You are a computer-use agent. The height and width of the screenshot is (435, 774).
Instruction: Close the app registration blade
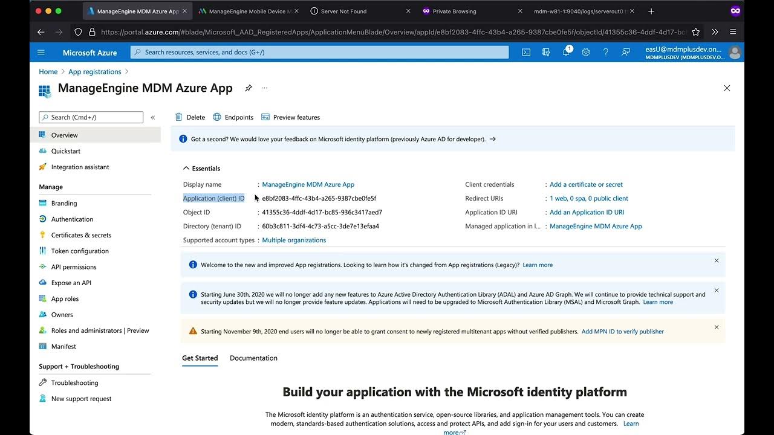pyautogui.click(x=727, y=88)
